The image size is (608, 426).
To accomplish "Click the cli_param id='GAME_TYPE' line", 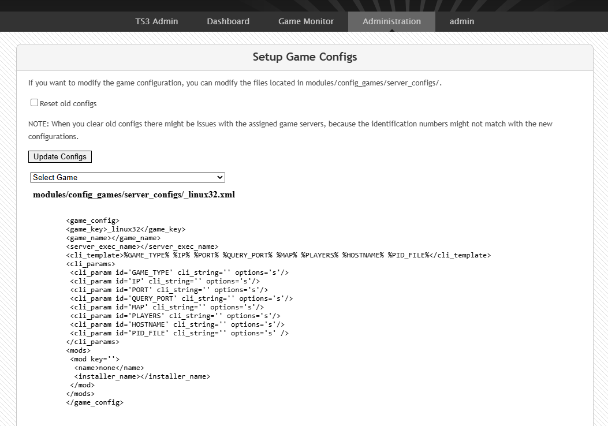I will click(x=180, y=272).
